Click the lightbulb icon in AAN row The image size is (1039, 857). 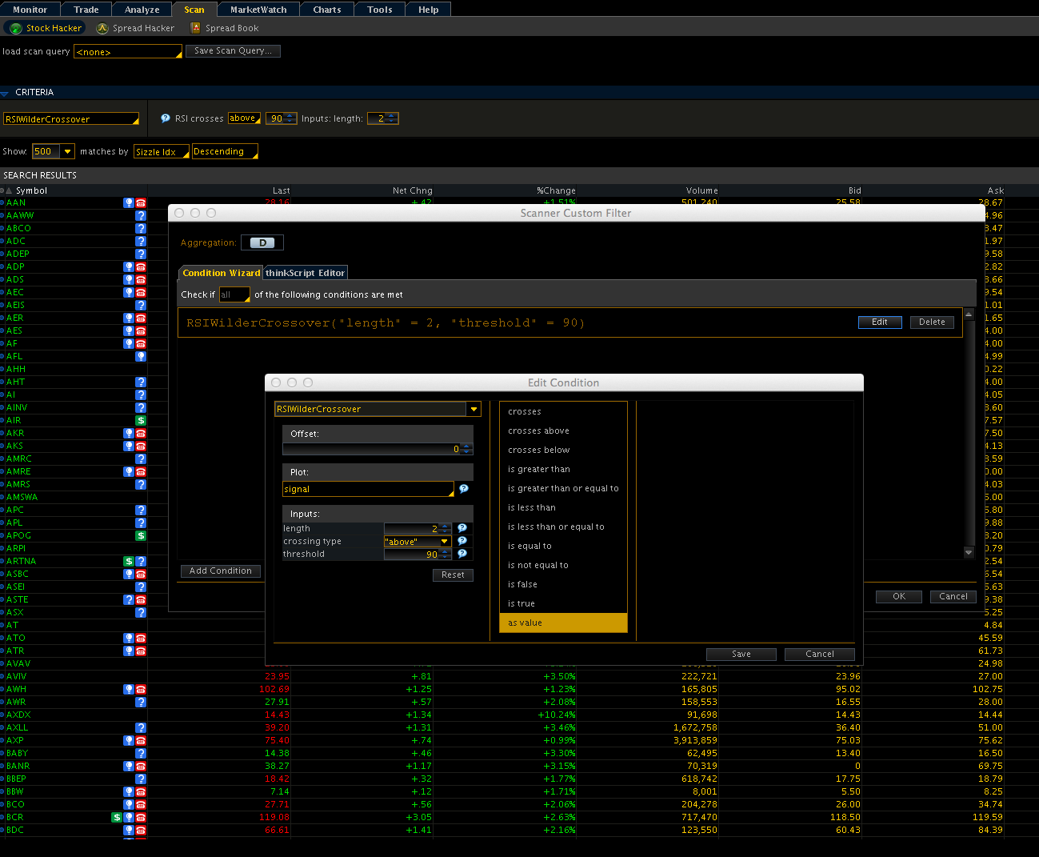click(x=128, y=203)
